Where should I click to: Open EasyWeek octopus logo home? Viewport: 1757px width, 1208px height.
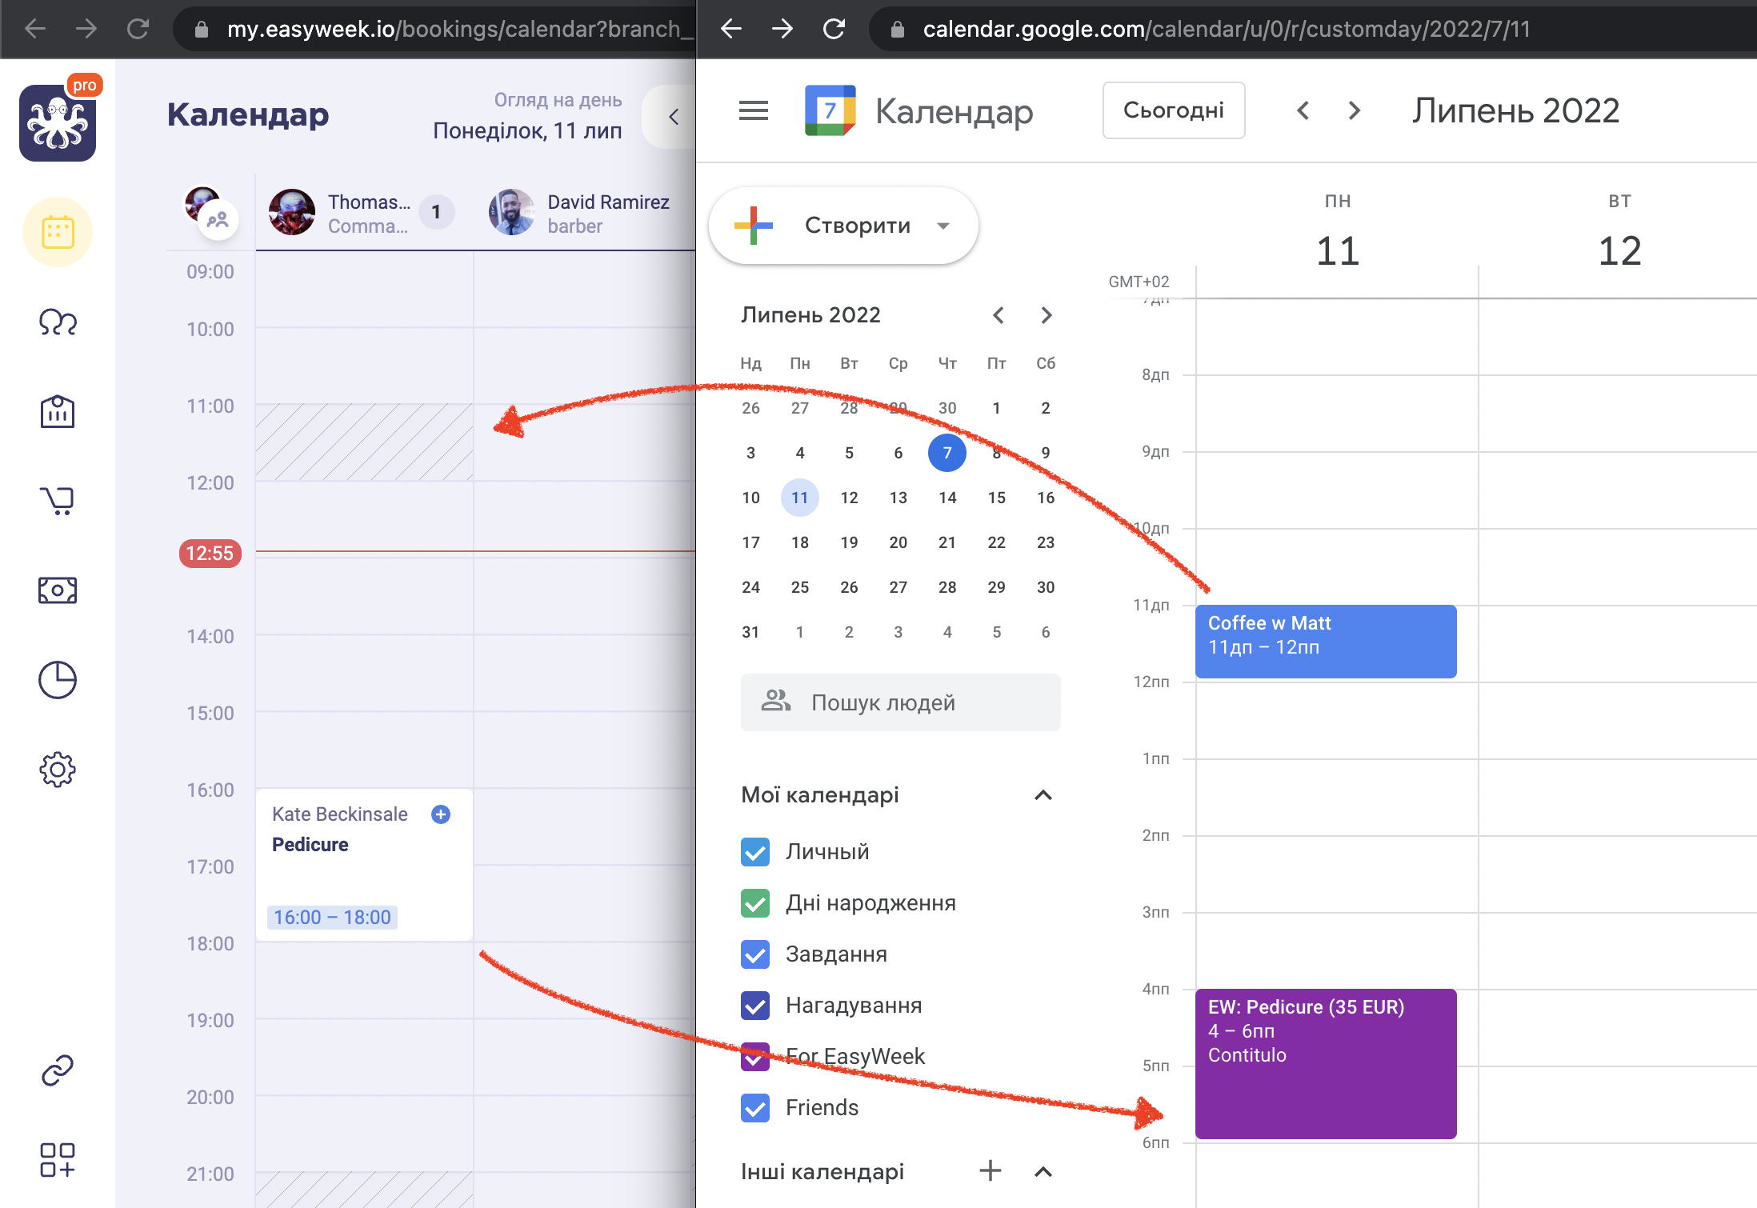click(58, 122)
